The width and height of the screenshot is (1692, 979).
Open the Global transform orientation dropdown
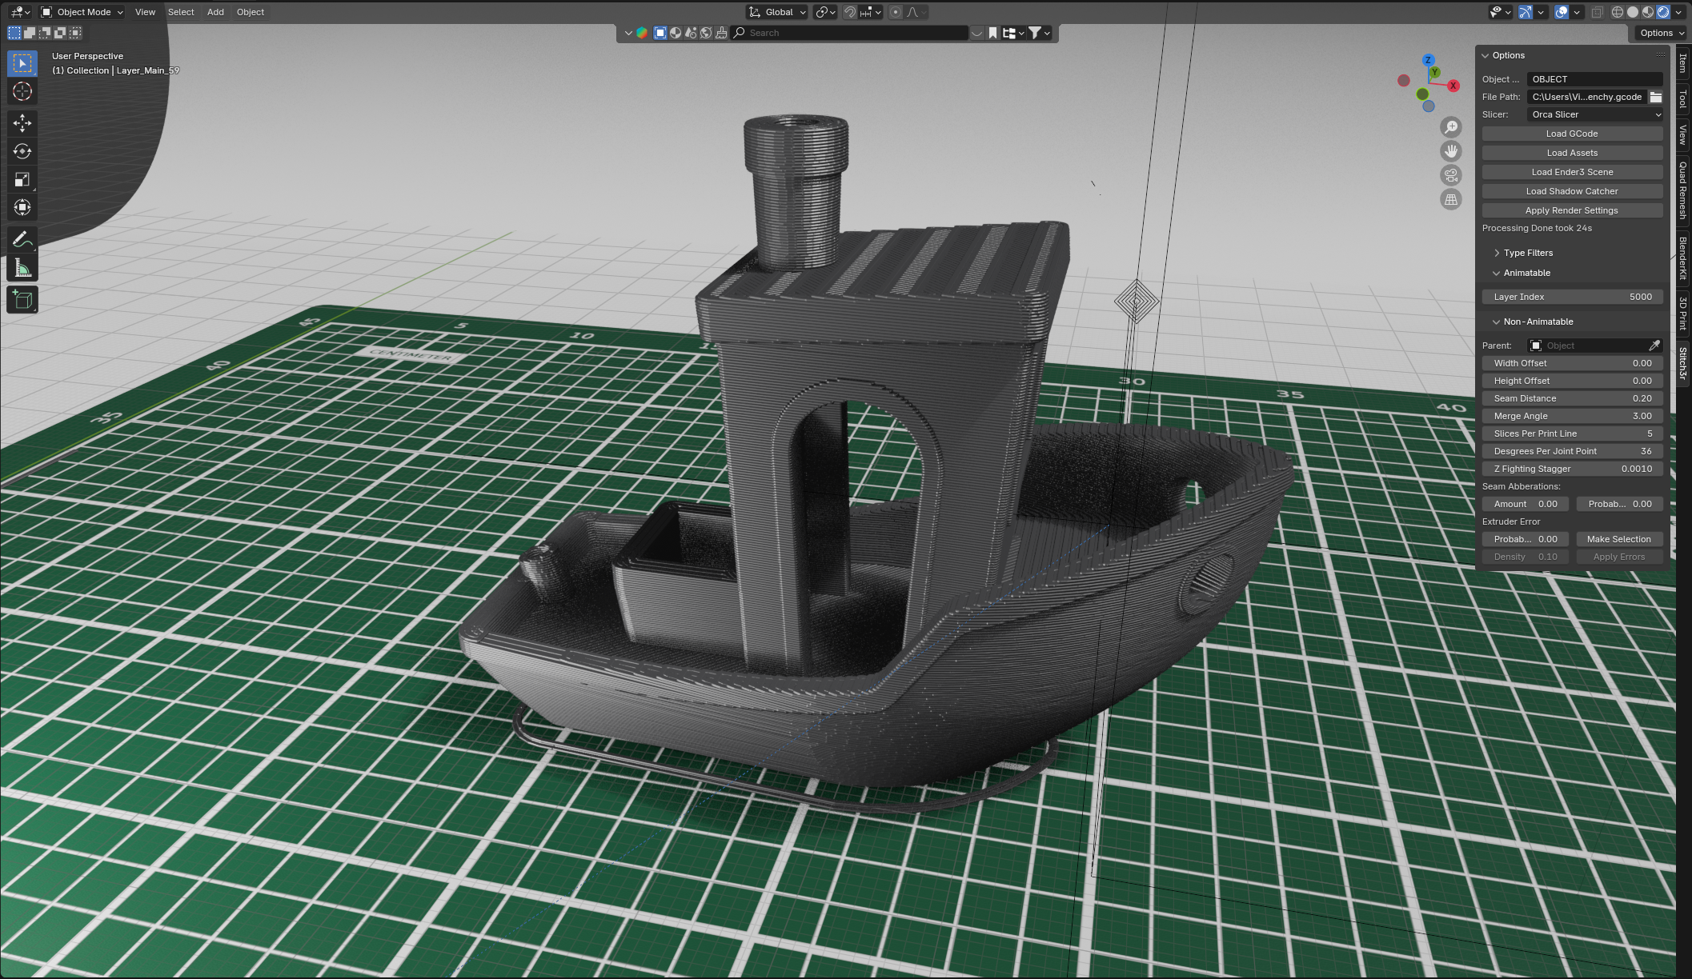tap(775, 12)
